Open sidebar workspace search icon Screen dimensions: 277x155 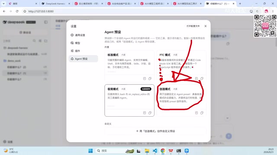tap(34, 41)
